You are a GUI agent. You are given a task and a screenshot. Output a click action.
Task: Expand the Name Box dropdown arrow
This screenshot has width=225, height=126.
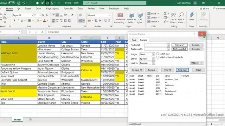pos(20,32)
